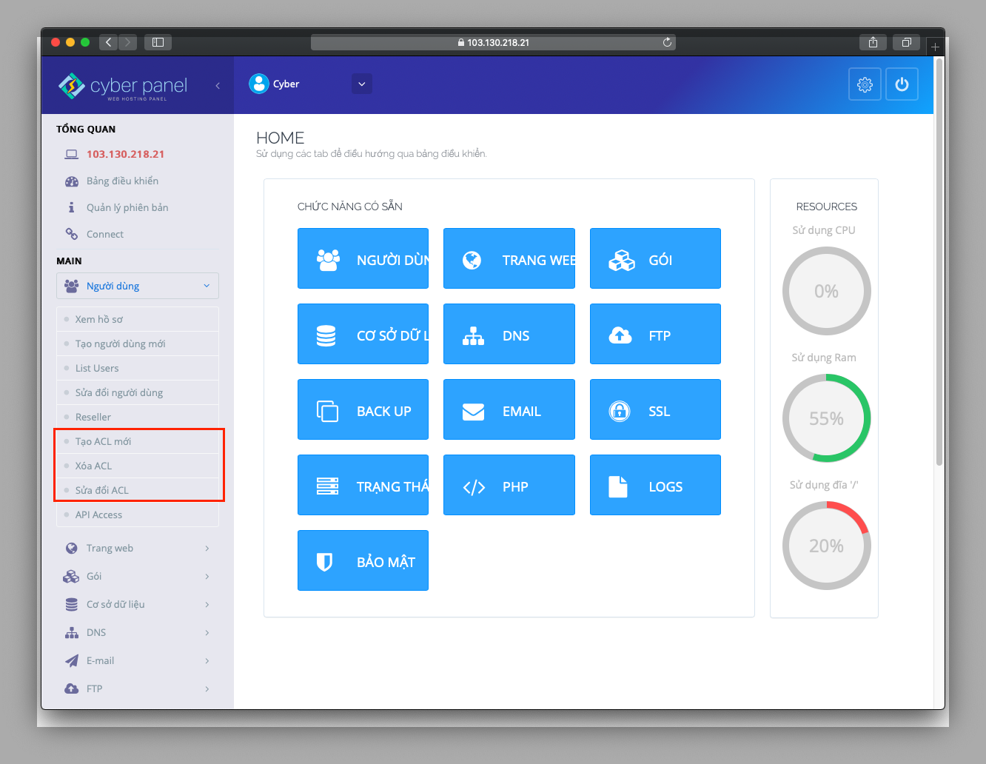Viewport: 986px width, 764px height.
Task: Open the Connect sidebar link
Action: (105, 234)
